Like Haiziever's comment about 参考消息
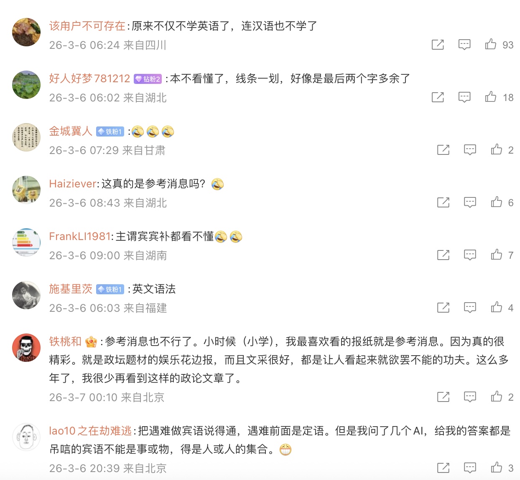 [x=497, y=202]
